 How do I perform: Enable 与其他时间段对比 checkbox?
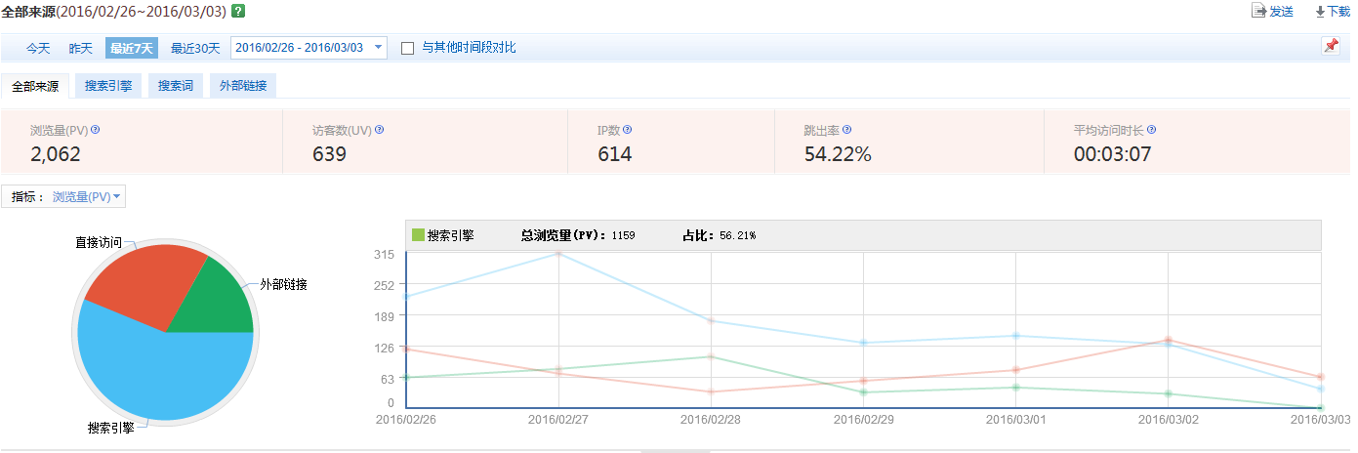tap(408, 48)
